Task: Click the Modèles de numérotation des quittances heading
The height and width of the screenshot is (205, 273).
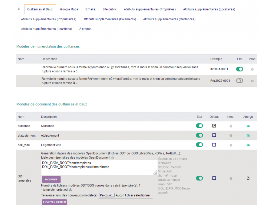Action: click(x=48, y=46)
